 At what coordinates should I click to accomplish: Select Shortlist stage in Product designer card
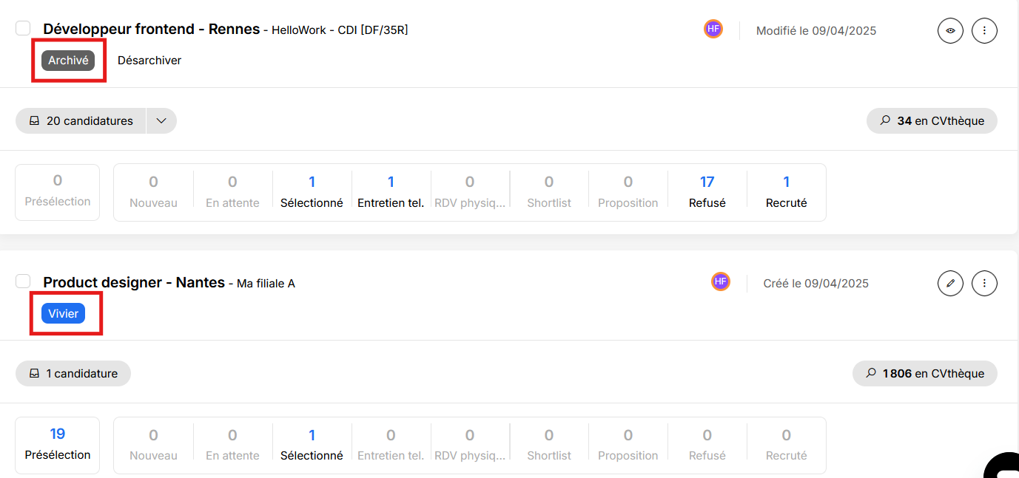click(x=549, y=445)
